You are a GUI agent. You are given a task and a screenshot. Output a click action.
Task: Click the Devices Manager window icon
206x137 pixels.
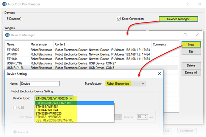(7, 35)
